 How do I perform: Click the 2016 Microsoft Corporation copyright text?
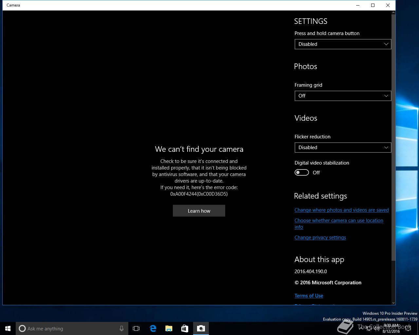[x=328, y=283]
